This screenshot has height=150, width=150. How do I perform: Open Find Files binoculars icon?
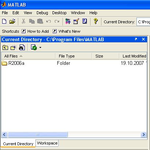pyautogui.click(x=22, y=47)
